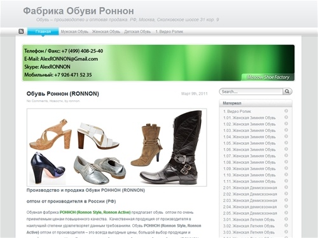This screenshot has height=238, width=318.
Task: Click the No Comments link
Action: [x=37, y=101]
